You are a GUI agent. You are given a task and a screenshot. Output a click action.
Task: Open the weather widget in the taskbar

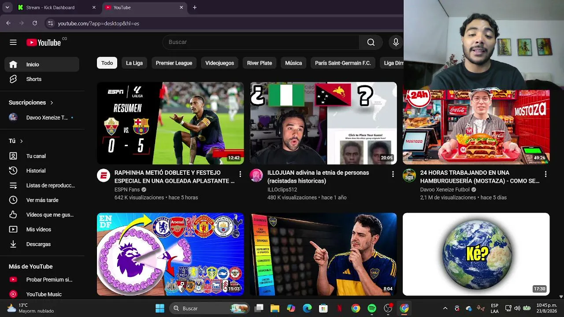click(x=30, y=308)
